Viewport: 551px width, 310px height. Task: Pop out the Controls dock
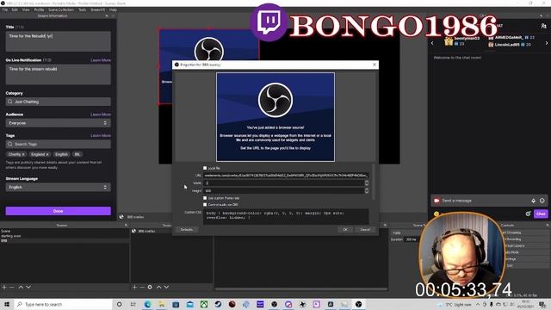548,225
